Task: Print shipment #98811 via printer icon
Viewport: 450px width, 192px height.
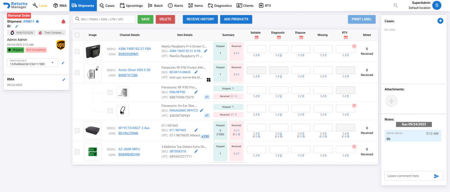Action: (x=37, y=22)
